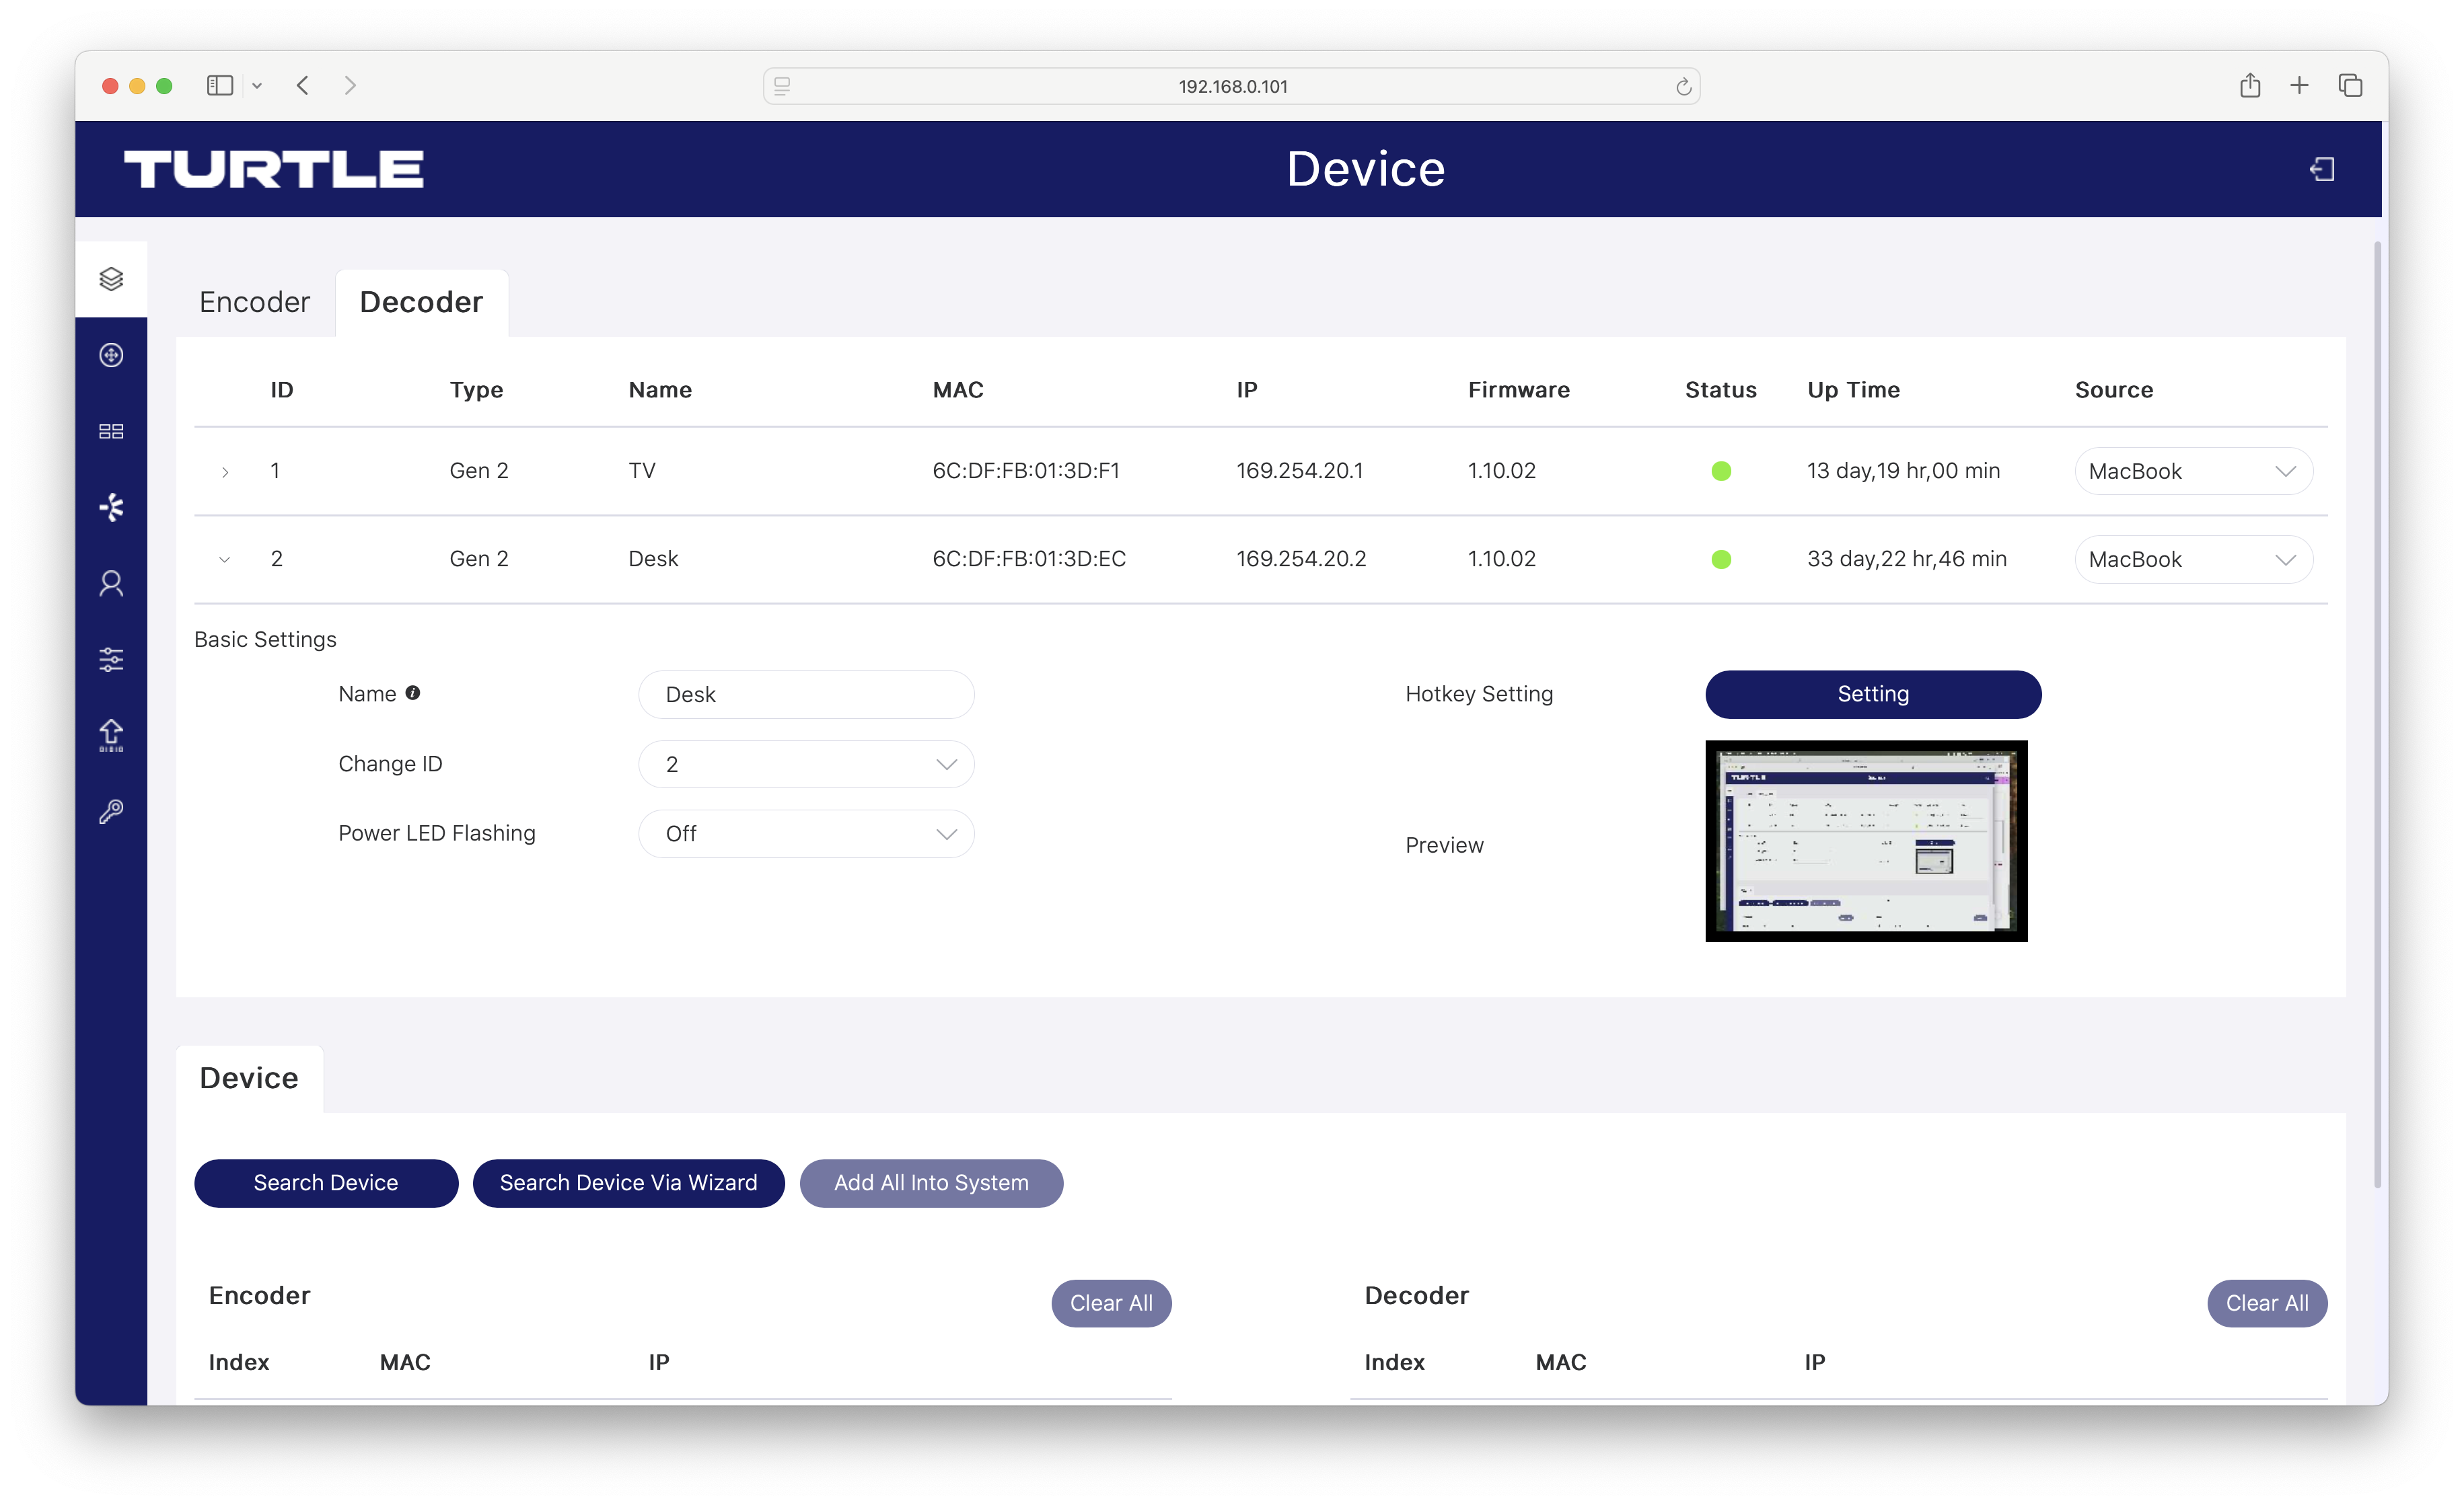
Task: Open the key icon in sidebar
Action: click(111, 810)
